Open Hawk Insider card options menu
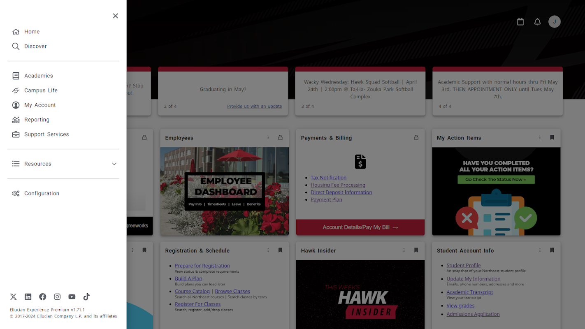Image resolution: width=585 pixels, height=329 pixels. pos(404,250)
